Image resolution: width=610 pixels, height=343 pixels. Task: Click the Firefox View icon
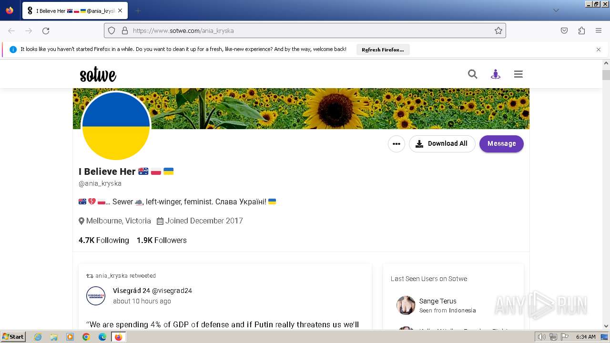coord(10,10)
